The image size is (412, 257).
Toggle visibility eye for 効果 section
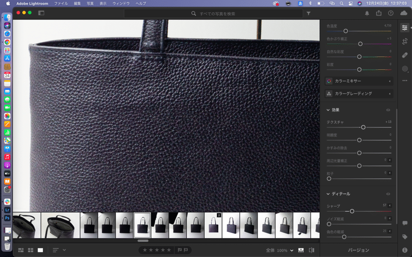pyautogui.click(x=388, y=110)
